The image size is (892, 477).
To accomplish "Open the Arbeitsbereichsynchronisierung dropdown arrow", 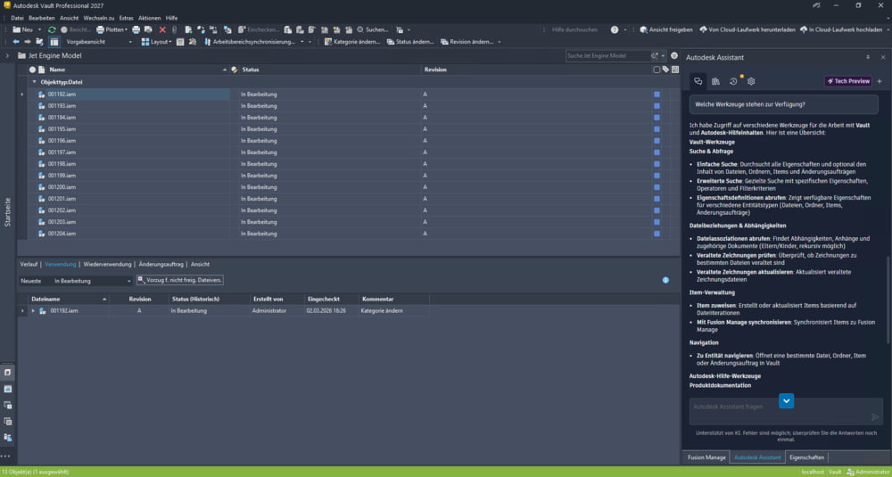I will click(302, 42).
